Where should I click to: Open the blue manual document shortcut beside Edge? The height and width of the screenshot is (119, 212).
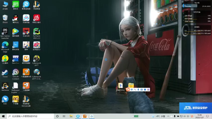pyautogui.click(x=16, y=46)
